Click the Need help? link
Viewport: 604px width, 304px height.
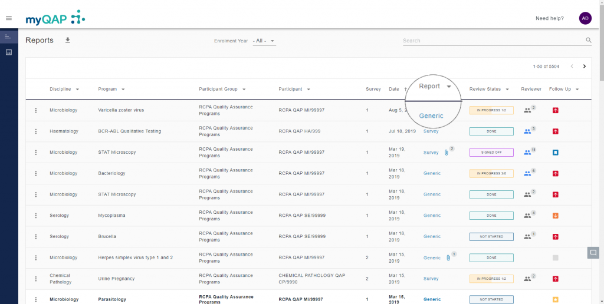pyautogui.click(x=550, y=18)
